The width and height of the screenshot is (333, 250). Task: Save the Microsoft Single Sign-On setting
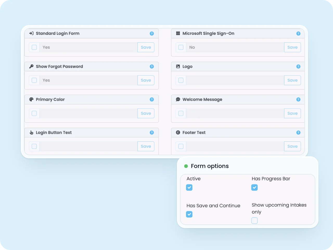click(x=292, y=47)
